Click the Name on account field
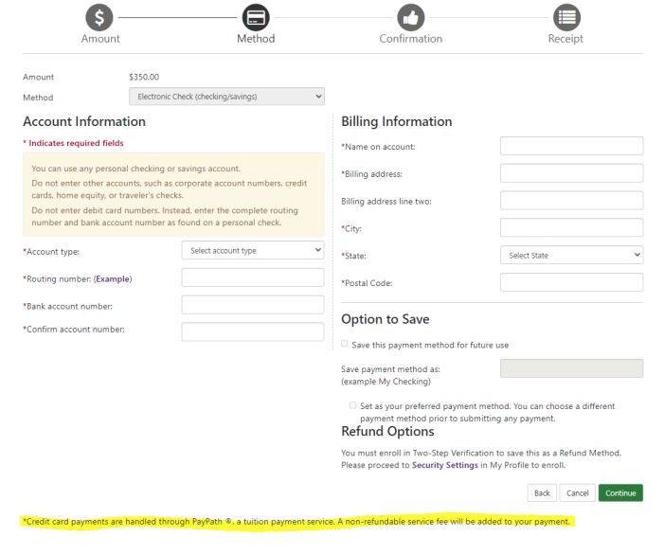 (572, 146)
